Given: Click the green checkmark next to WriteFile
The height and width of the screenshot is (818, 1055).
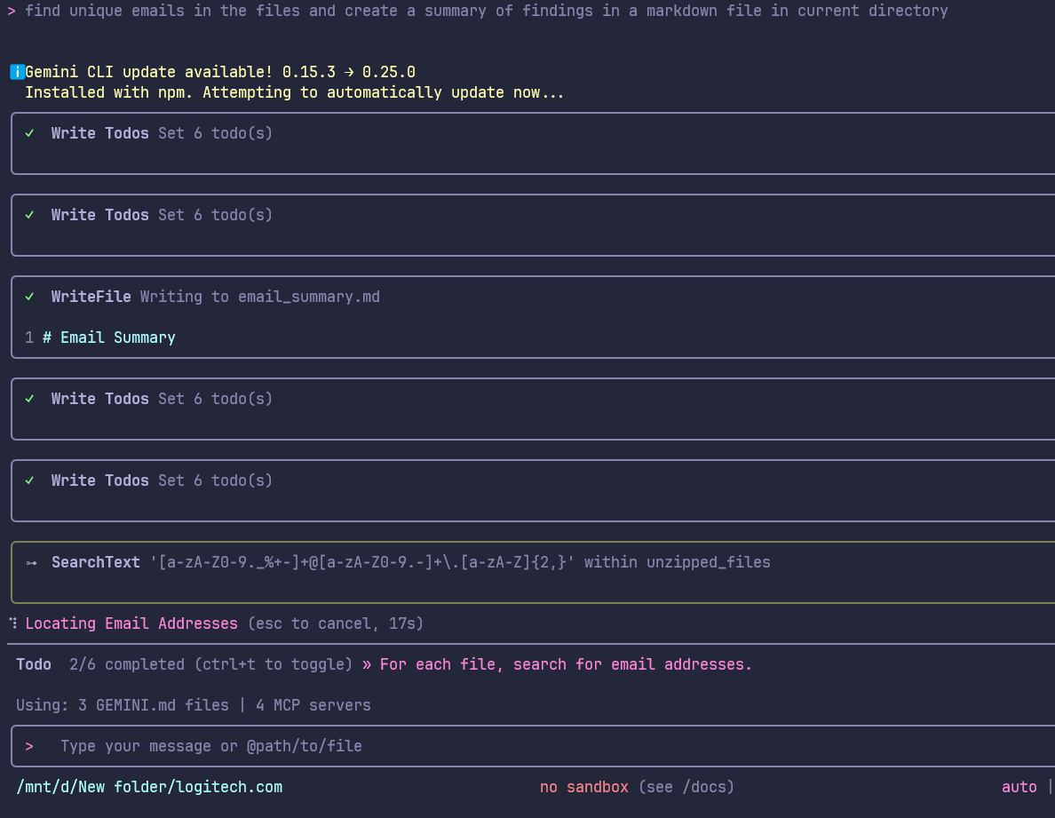Looking at the screenshot, I should tap(30, 297).
